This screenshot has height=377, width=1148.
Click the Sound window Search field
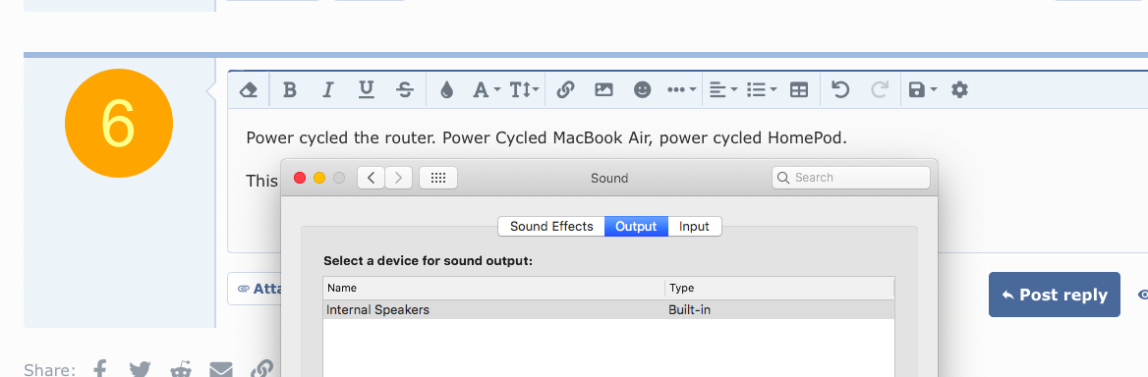[x=851, y=178]
